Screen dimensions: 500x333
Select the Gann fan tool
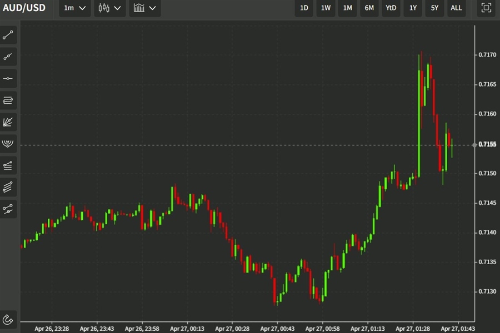coord(8,122)
